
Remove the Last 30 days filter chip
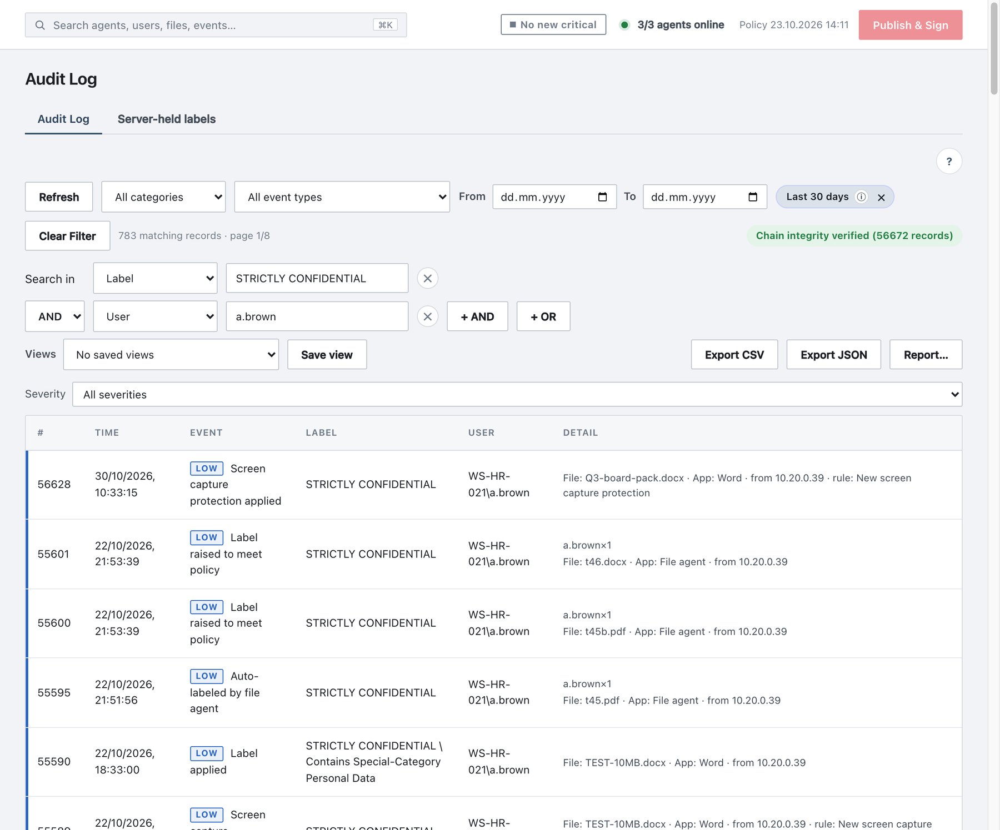[x=881, y=197]
